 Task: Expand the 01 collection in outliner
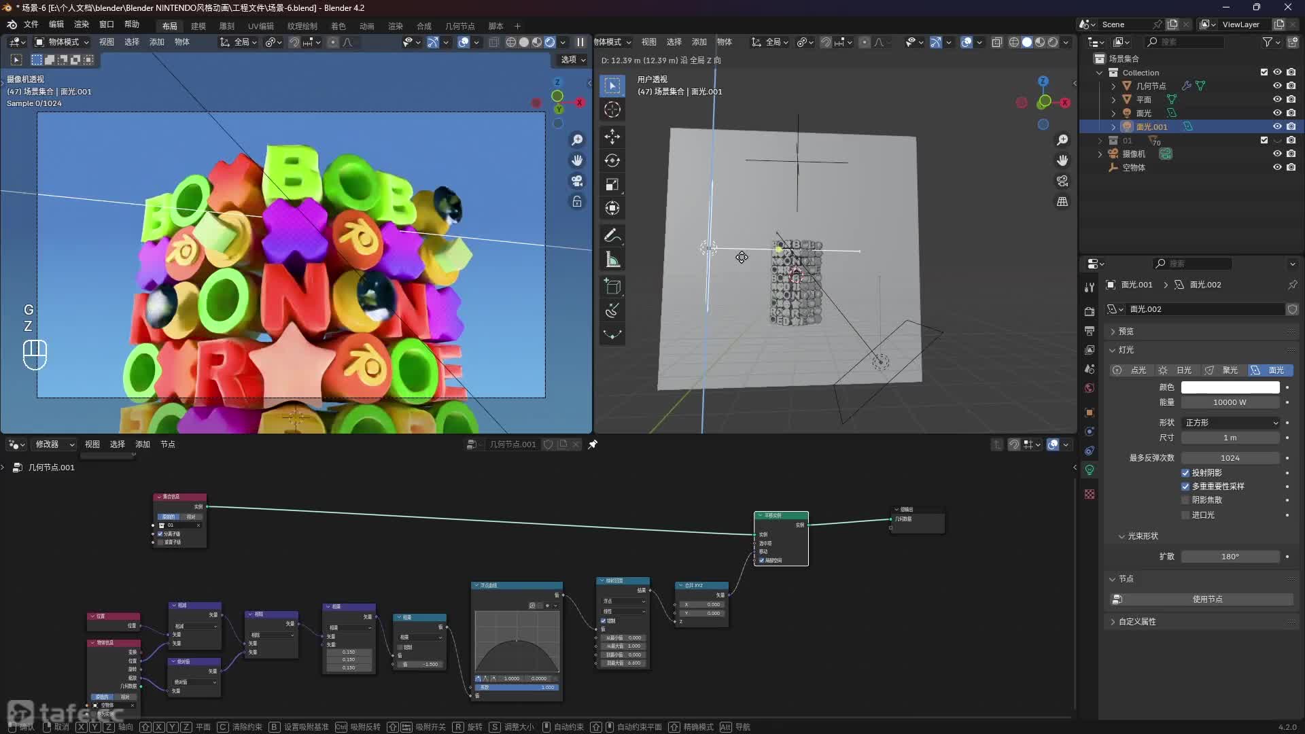pyautogui.click(x=1100, y=141)
